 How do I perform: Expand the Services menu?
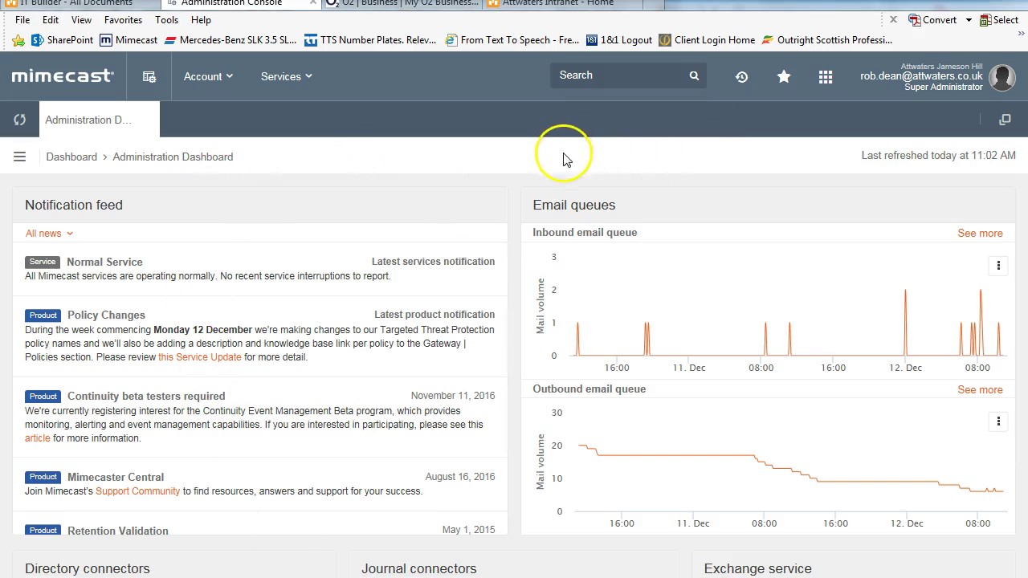click(x=286, y=76)
